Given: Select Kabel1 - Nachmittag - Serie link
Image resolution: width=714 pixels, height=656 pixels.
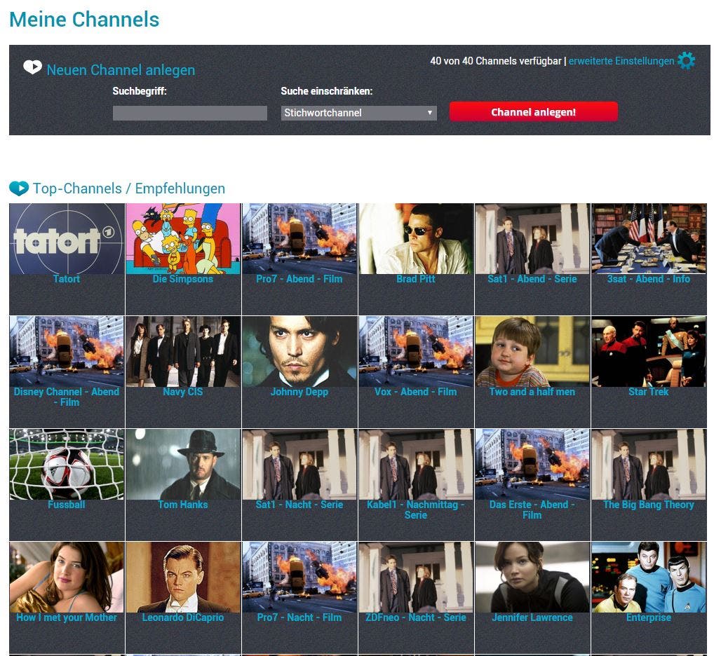Looking at the screenshot, I should [416, 510].
